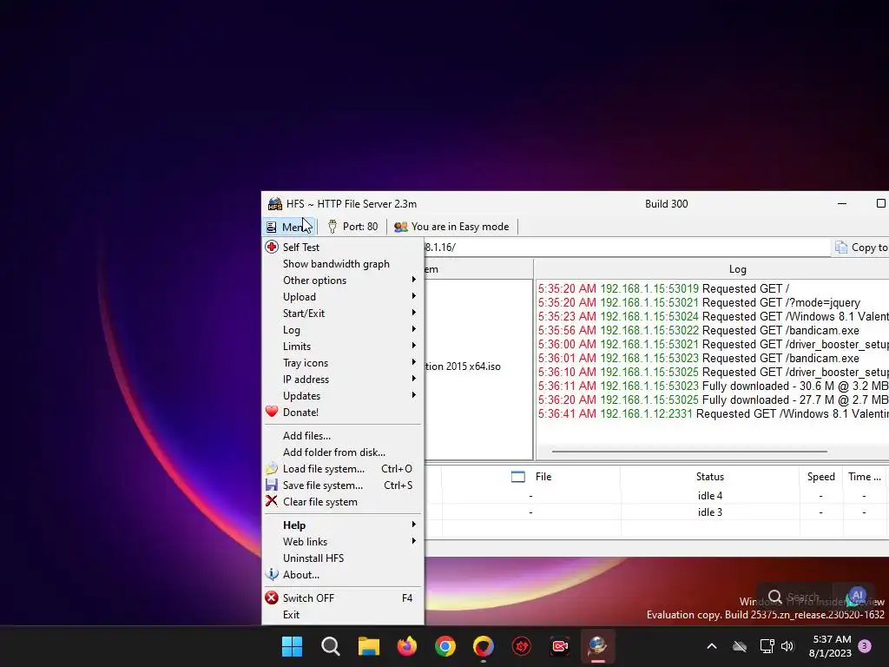Click the network tray icon

[x=767, y=646]
